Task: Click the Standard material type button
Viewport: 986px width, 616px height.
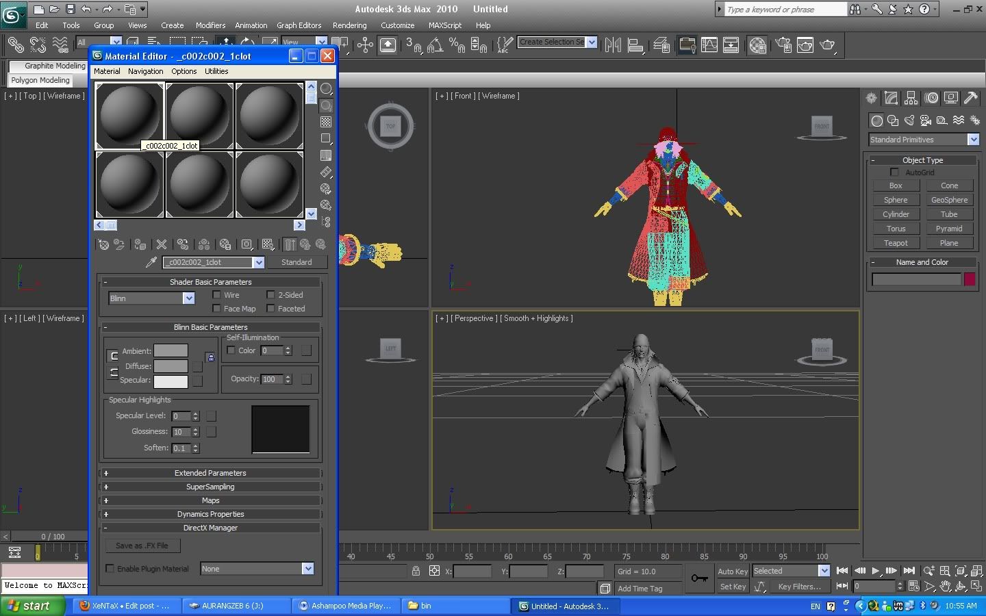Action: point(296,262)
